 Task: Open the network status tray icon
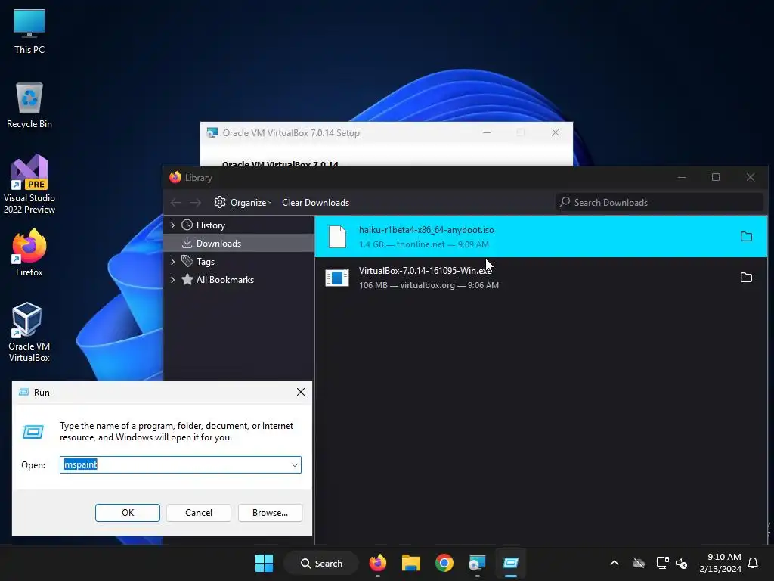tap(662, 563)
